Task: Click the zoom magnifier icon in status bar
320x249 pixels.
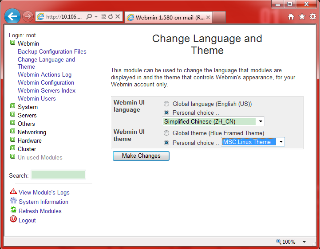Action: coord(278,241)
